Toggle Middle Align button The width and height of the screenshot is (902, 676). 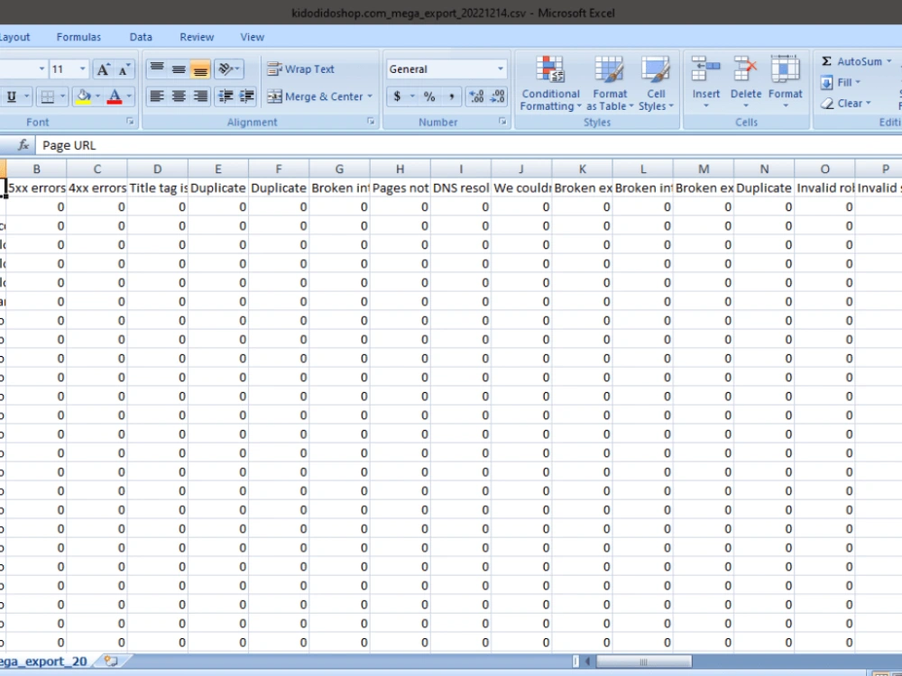179,69
